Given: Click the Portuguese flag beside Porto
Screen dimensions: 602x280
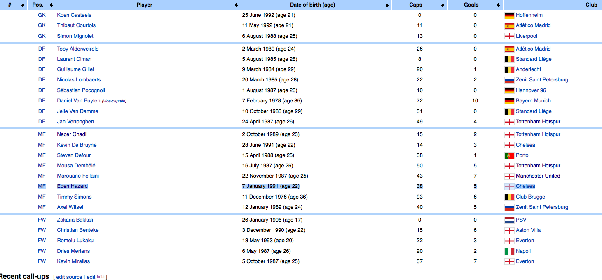Looking at the screenshot, I should (509, 155).
